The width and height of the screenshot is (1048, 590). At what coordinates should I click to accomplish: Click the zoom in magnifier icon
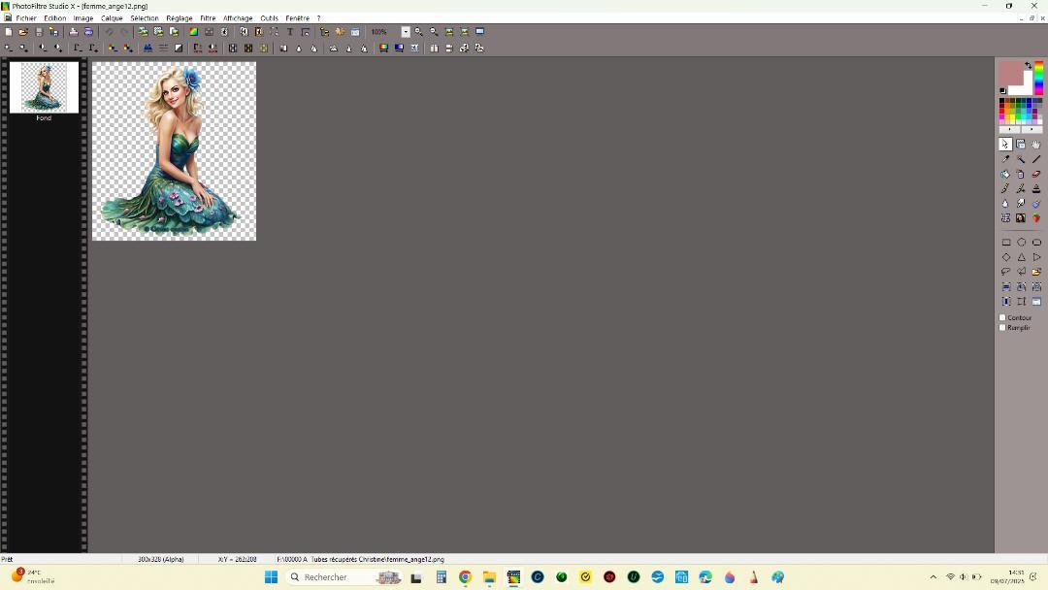[418, 31]
